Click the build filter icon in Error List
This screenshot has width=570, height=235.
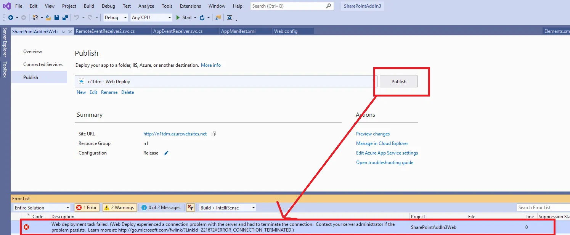[x=191, y=208]
